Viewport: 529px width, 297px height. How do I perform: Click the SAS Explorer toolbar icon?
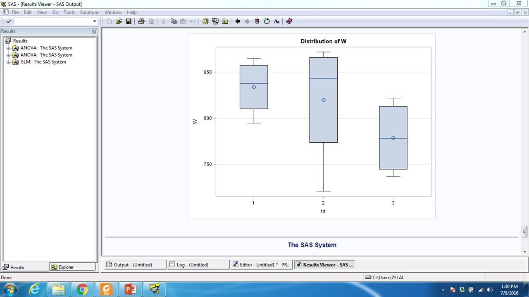point(215,21)
